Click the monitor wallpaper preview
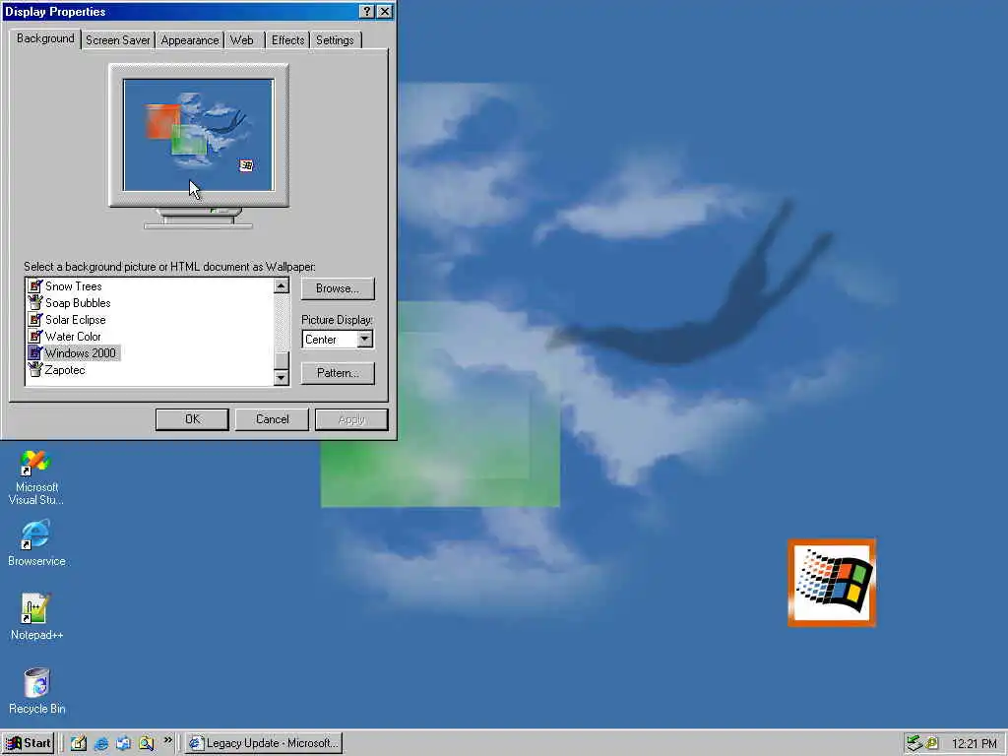Screen dimensions: 1008x756 pos(199,135)
